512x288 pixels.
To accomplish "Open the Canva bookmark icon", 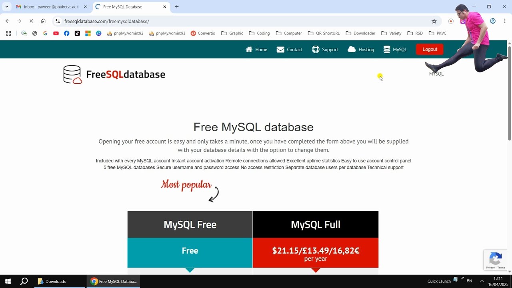I will pos(99,33).
